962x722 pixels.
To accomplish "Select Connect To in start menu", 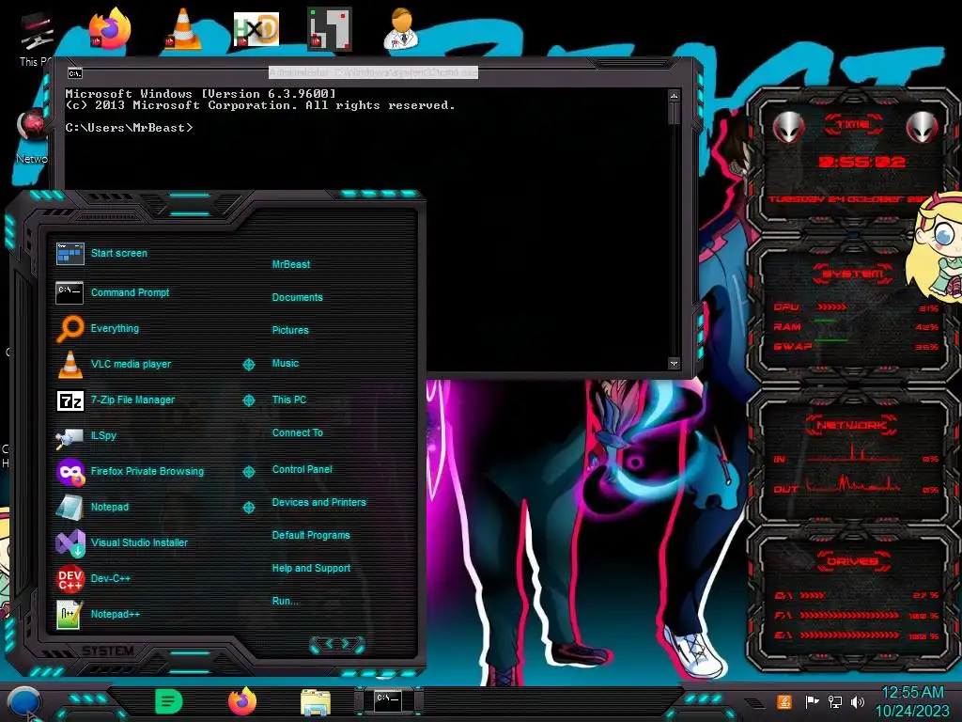I will pos(297,432).
